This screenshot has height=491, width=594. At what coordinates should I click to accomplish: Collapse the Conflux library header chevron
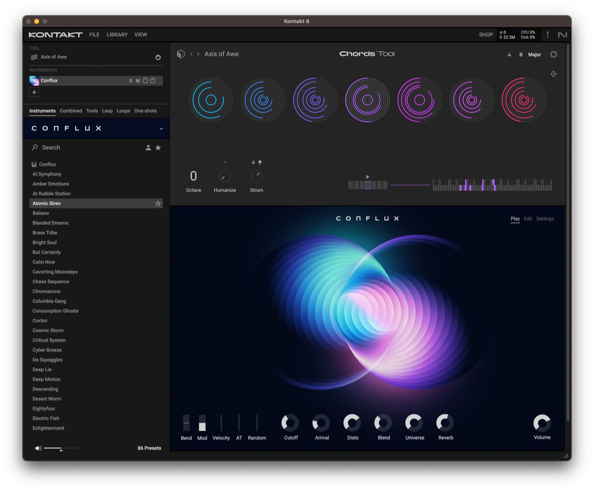(x=160, y=129)
